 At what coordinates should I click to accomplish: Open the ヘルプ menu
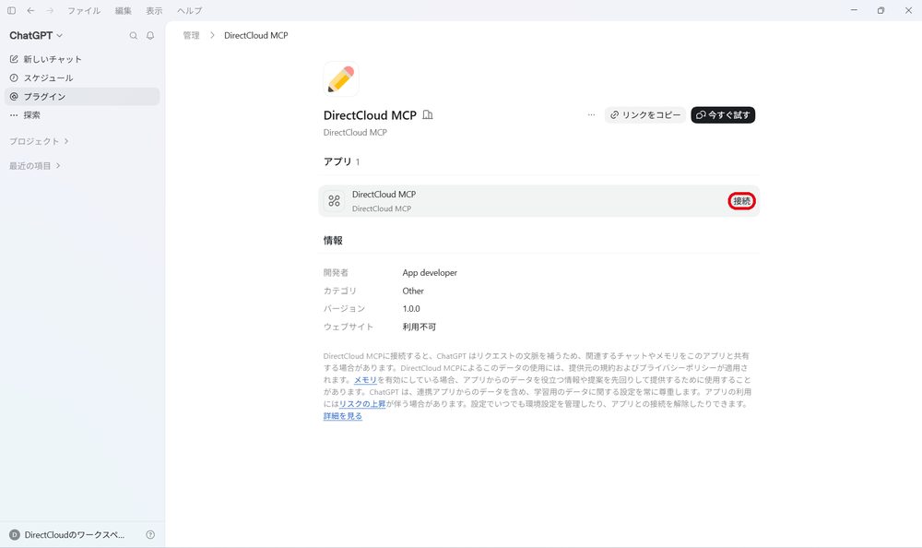click(189, 10)
